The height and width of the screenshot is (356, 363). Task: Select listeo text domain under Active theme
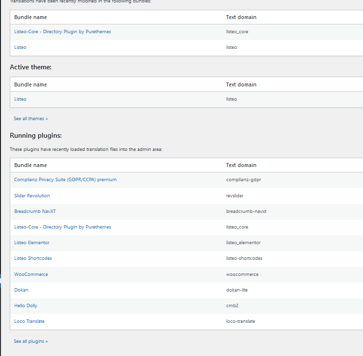tap(232, 99)
